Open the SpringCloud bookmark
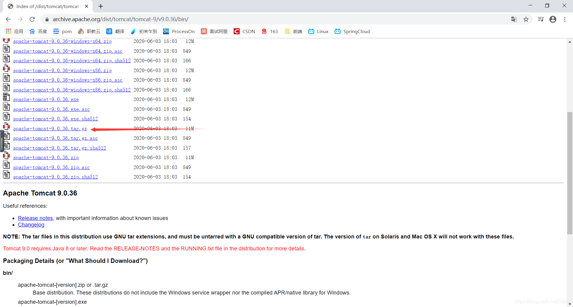 pyautogui.click(x=352, y=31)
